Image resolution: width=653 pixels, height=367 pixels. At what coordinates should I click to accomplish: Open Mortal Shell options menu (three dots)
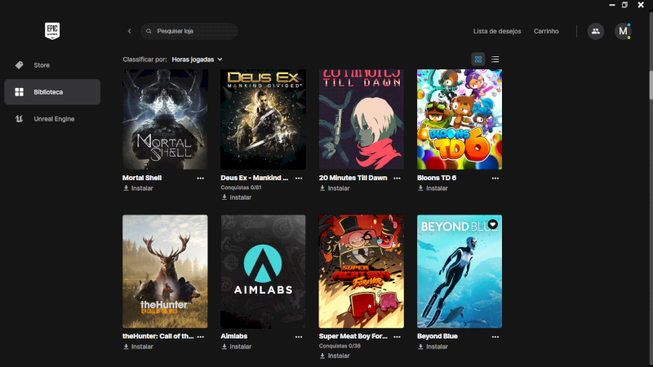200,178
